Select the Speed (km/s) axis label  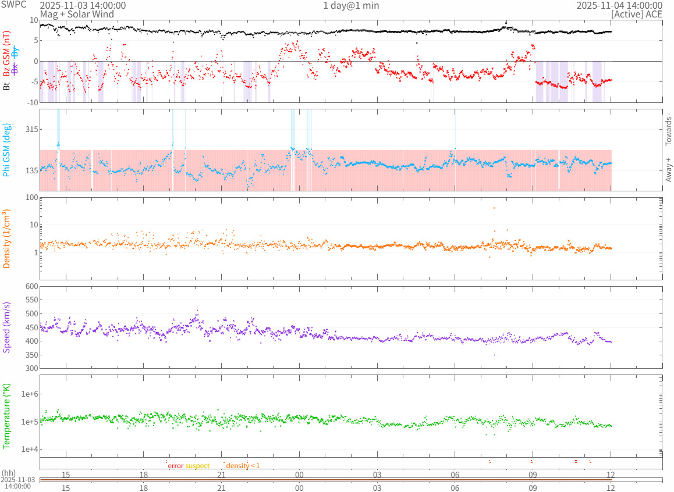6,327
